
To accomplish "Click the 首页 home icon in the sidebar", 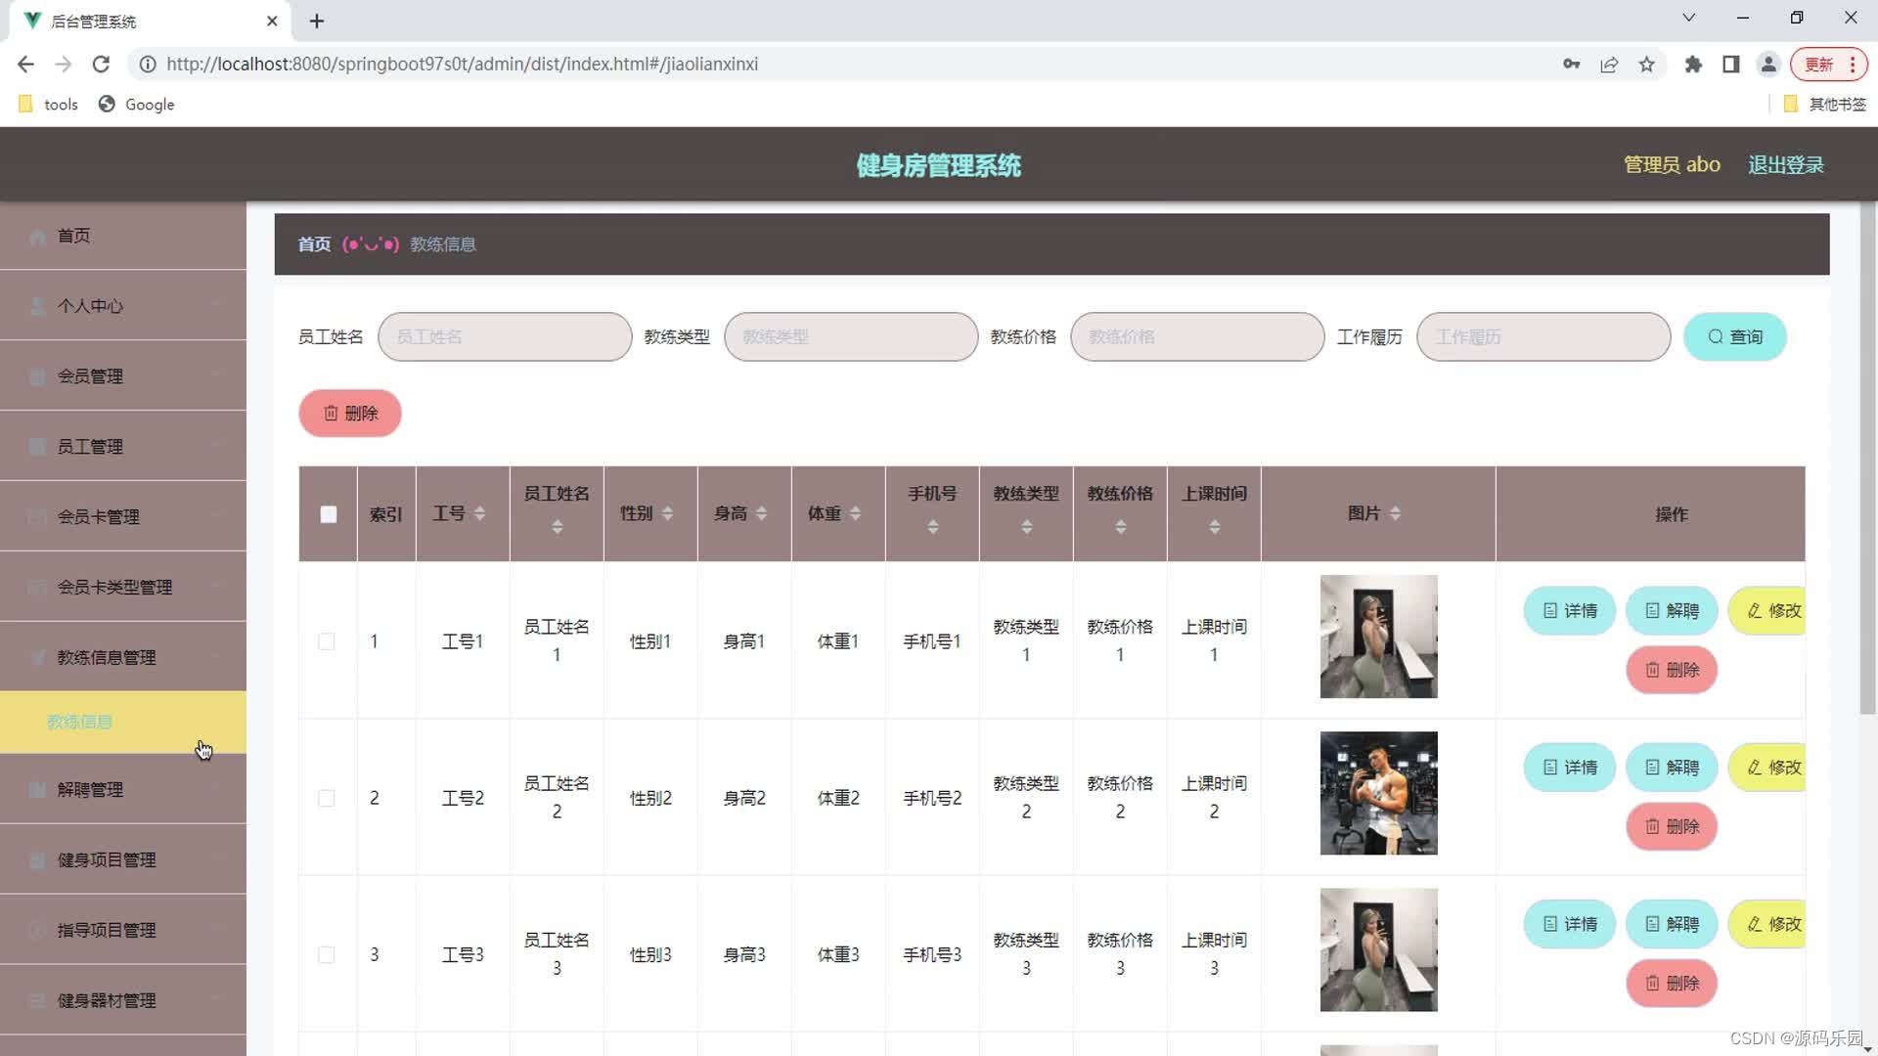I will click(36, 236).
